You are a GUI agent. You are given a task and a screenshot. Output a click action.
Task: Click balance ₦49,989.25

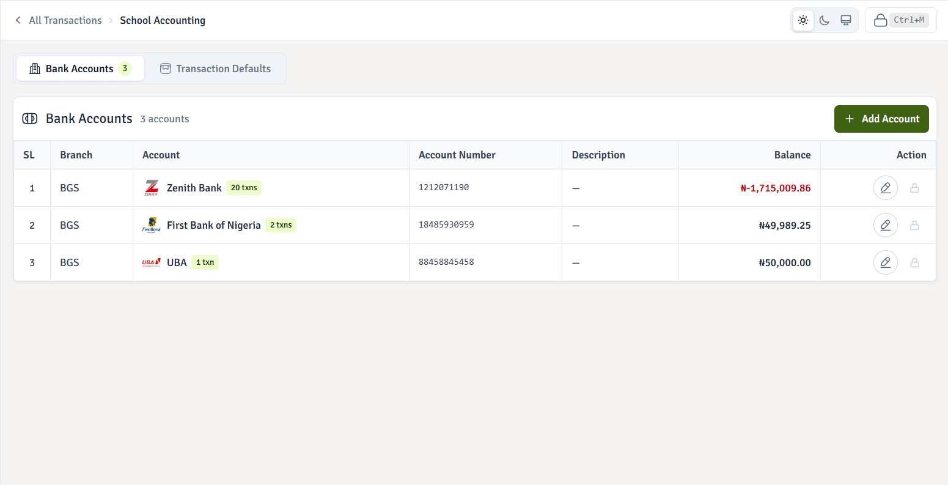click(x=785, y=226)
